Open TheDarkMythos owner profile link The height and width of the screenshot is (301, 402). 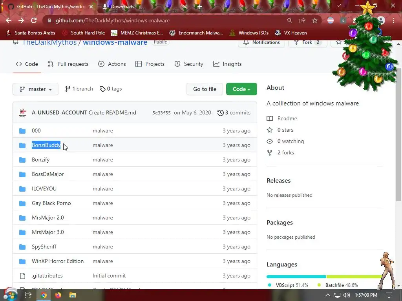(49, 42)
